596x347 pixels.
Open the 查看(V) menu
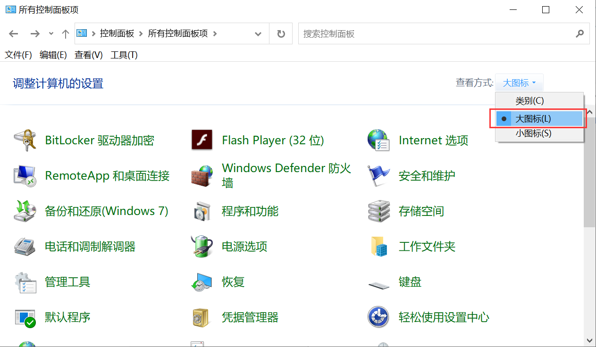pos(89,55)
